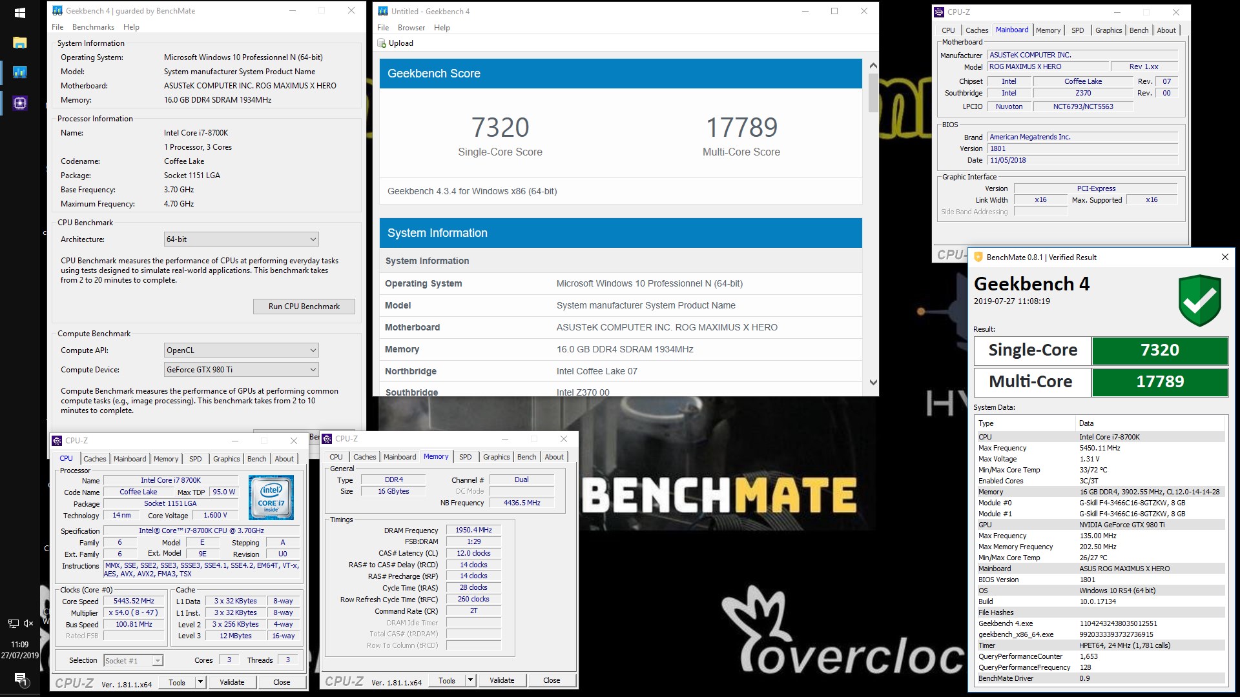Select the Max Frequency 5450.11 MHz row
Viewport: 1240px width, 697px height.
point(1100,448)
